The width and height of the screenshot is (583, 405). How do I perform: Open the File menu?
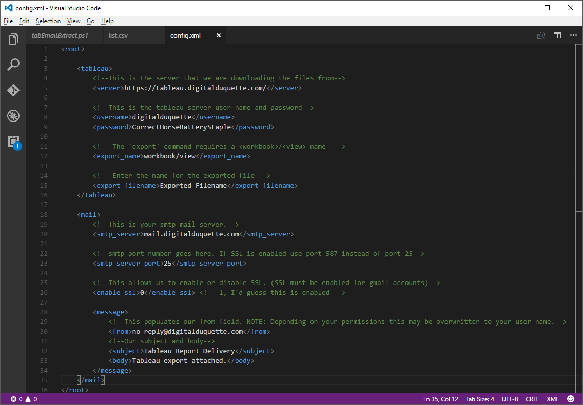click(8, 21)
